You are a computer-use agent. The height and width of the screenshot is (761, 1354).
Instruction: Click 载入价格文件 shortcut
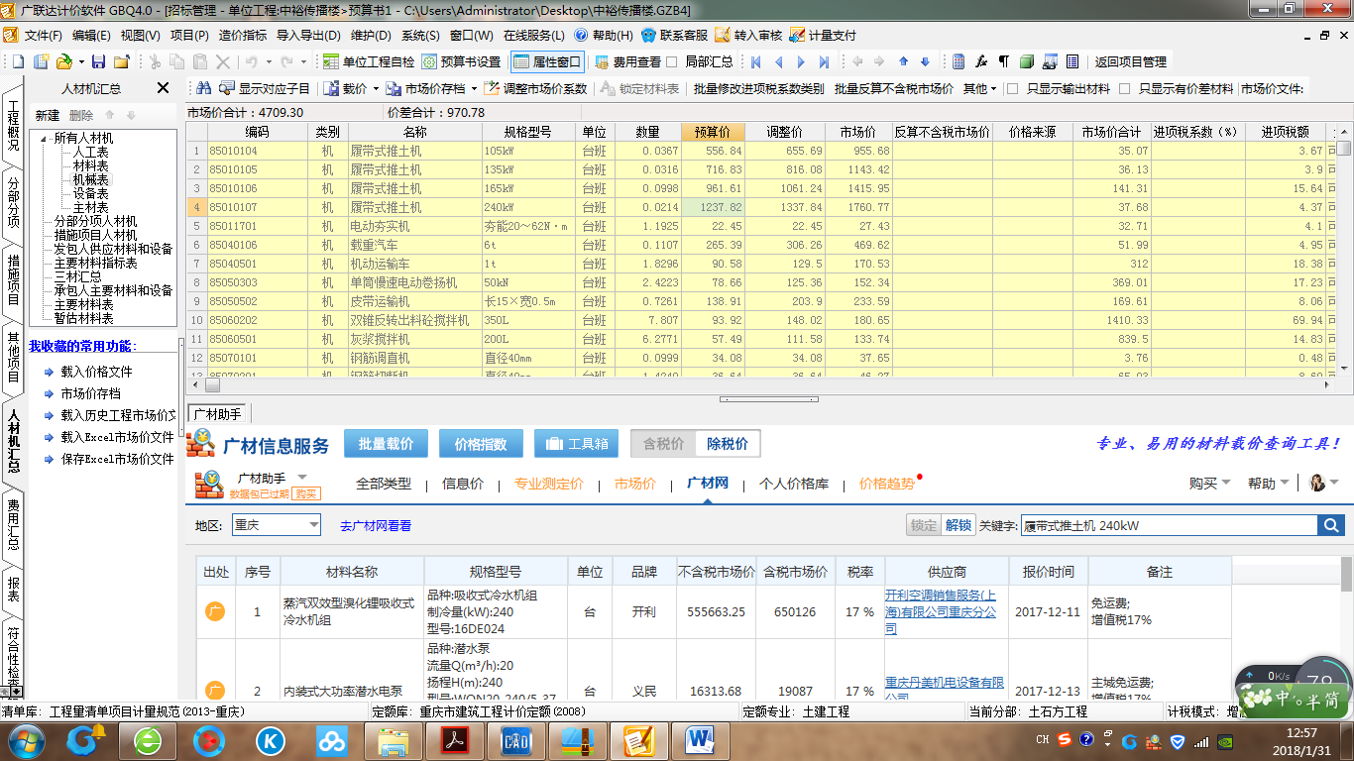[x=96, y=372]
